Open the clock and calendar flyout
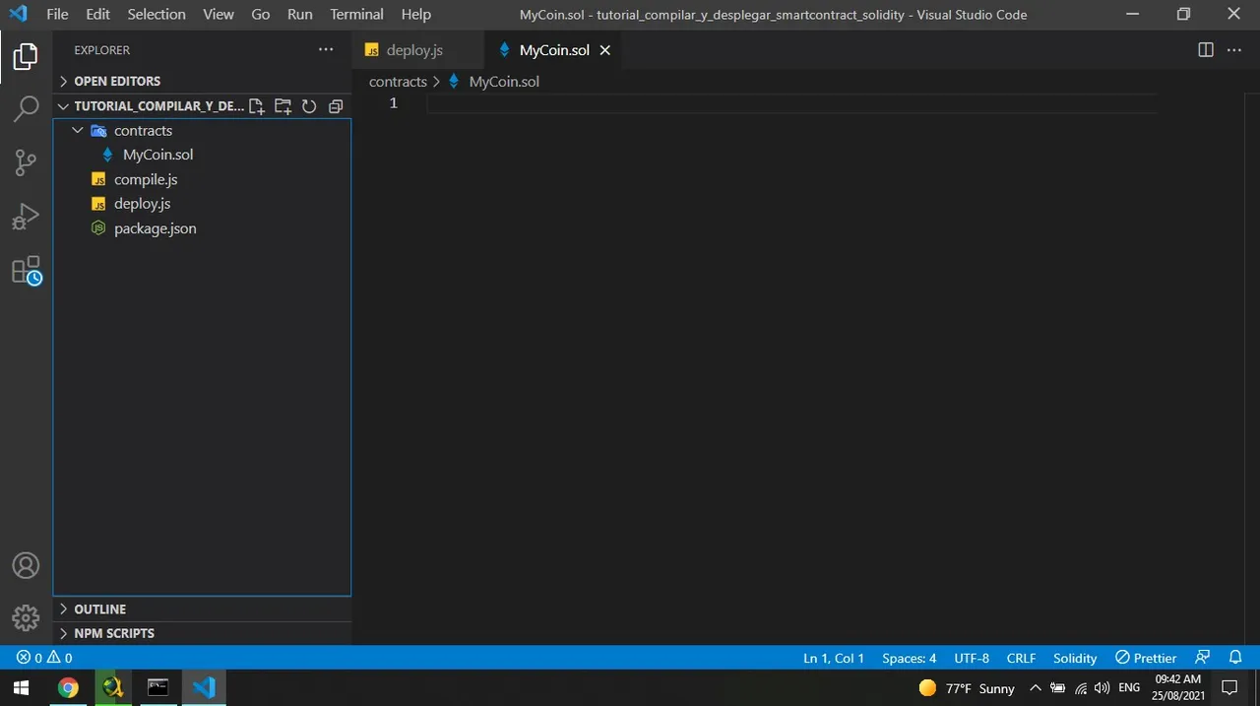Screen dimensions: 1260x706 click(1178, 687)
